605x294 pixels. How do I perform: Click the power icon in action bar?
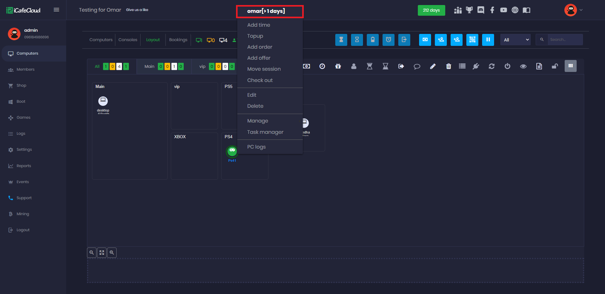(507, 66)
